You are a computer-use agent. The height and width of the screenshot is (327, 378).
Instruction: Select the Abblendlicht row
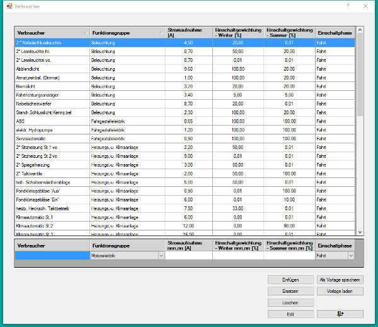point(185,69)
